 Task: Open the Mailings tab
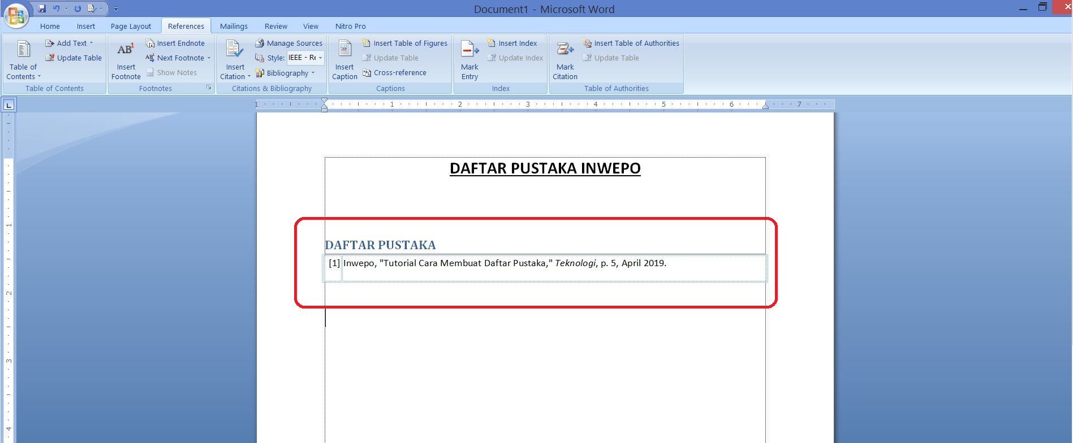pyautogui.click(x=234, y=26)
